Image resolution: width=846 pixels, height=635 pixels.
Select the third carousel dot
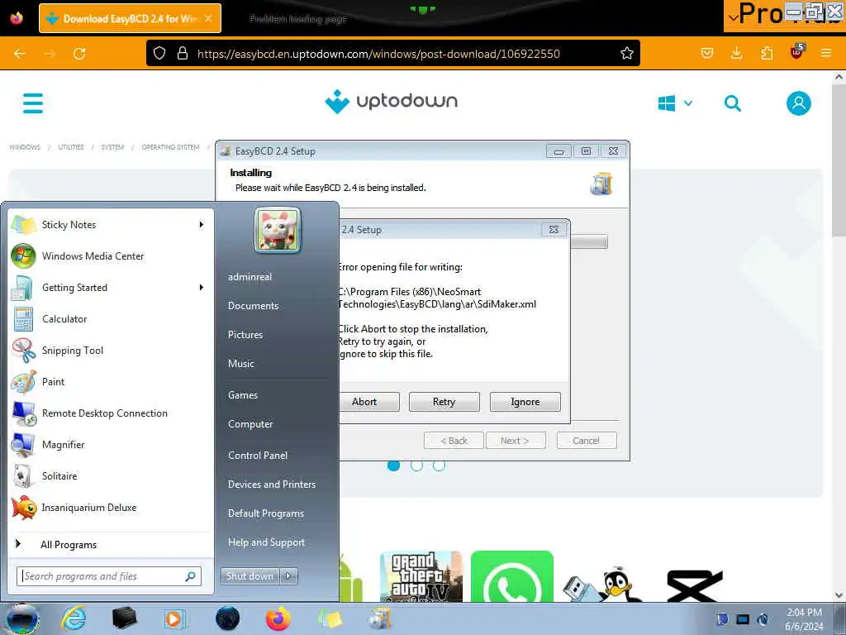pos(440,465)
